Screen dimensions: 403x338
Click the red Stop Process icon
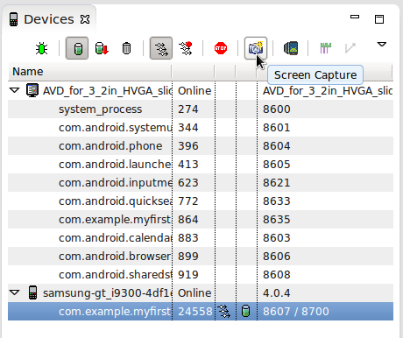point(221,48)
